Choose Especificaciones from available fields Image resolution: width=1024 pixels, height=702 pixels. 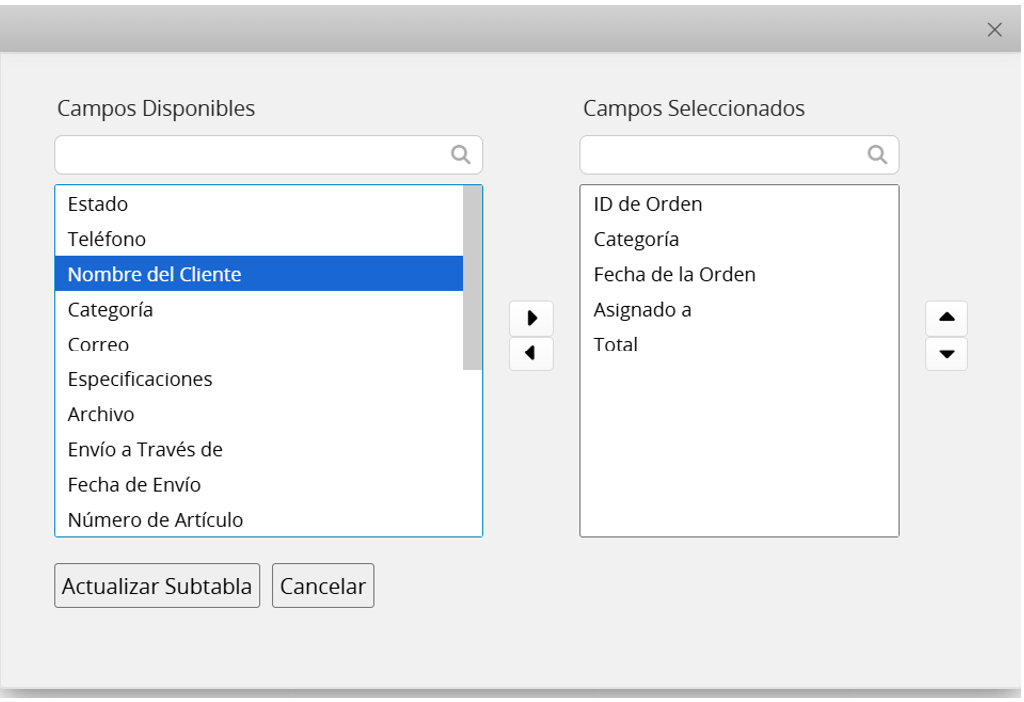tap(140, 379)
